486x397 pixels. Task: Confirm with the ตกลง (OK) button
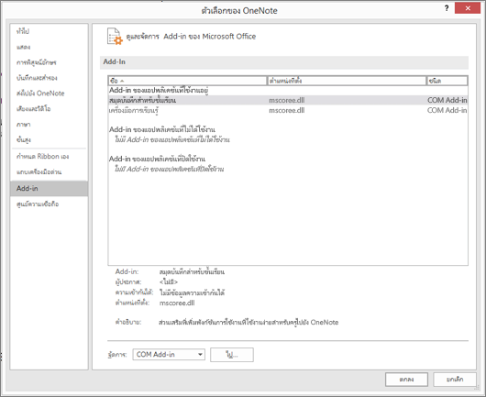click(406, 380)
